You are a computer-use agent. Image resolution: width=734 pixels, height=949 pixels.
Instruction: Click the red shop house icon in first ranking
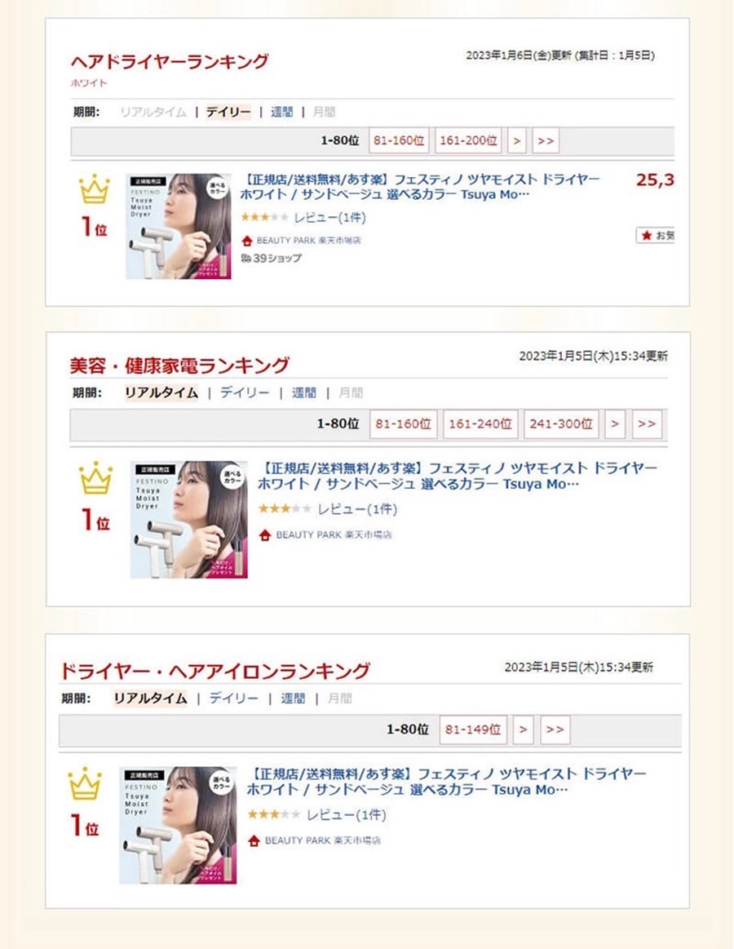pos(247,241)
